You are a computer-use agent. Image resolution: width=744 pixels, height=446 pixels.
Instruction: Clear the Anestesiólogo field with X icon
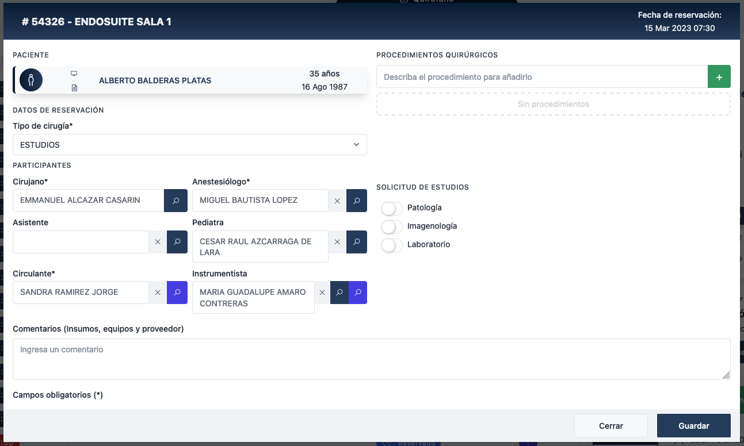click(x=337, y=201)
